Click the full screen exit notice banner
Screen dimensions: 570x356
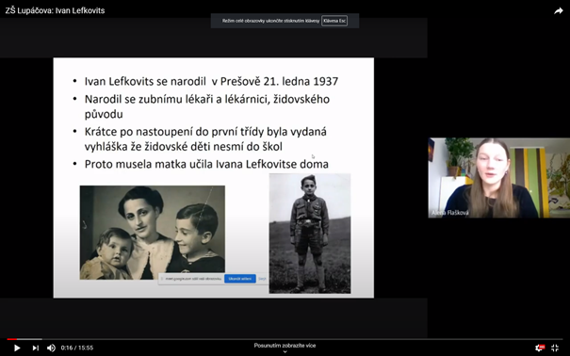pyautogui.click(x=285, y=21)
